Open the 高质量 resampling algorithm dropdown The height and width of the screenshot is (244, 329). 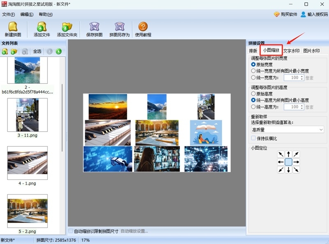pyautogui.click(x=287, y=130)
